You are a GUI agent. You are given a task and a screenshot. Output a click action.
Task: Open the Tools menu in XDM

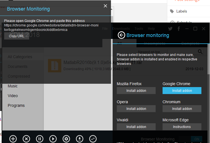139,29
